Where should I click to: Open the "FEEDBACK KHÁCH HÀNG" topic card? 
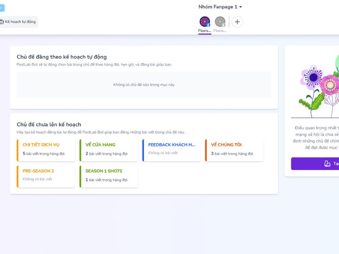(172, 149)
